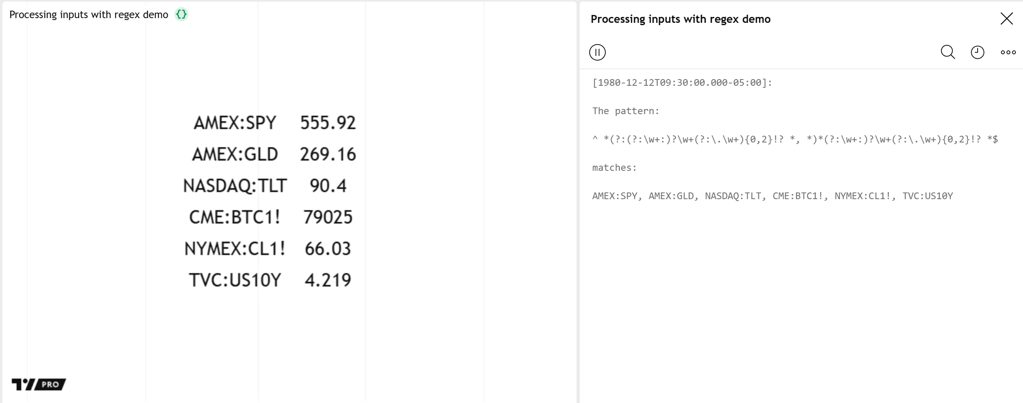Click the TradingView PRO logo
Viewport: 1023px width, 403px height.
[x=39, y=384]
